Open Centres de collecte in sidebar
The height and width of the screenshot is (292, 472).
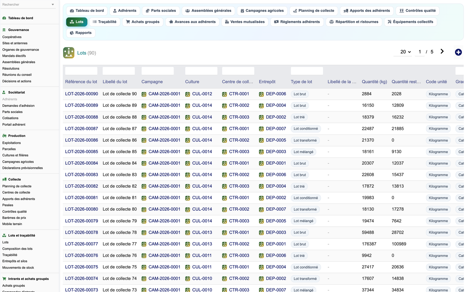tap(16, 192)
